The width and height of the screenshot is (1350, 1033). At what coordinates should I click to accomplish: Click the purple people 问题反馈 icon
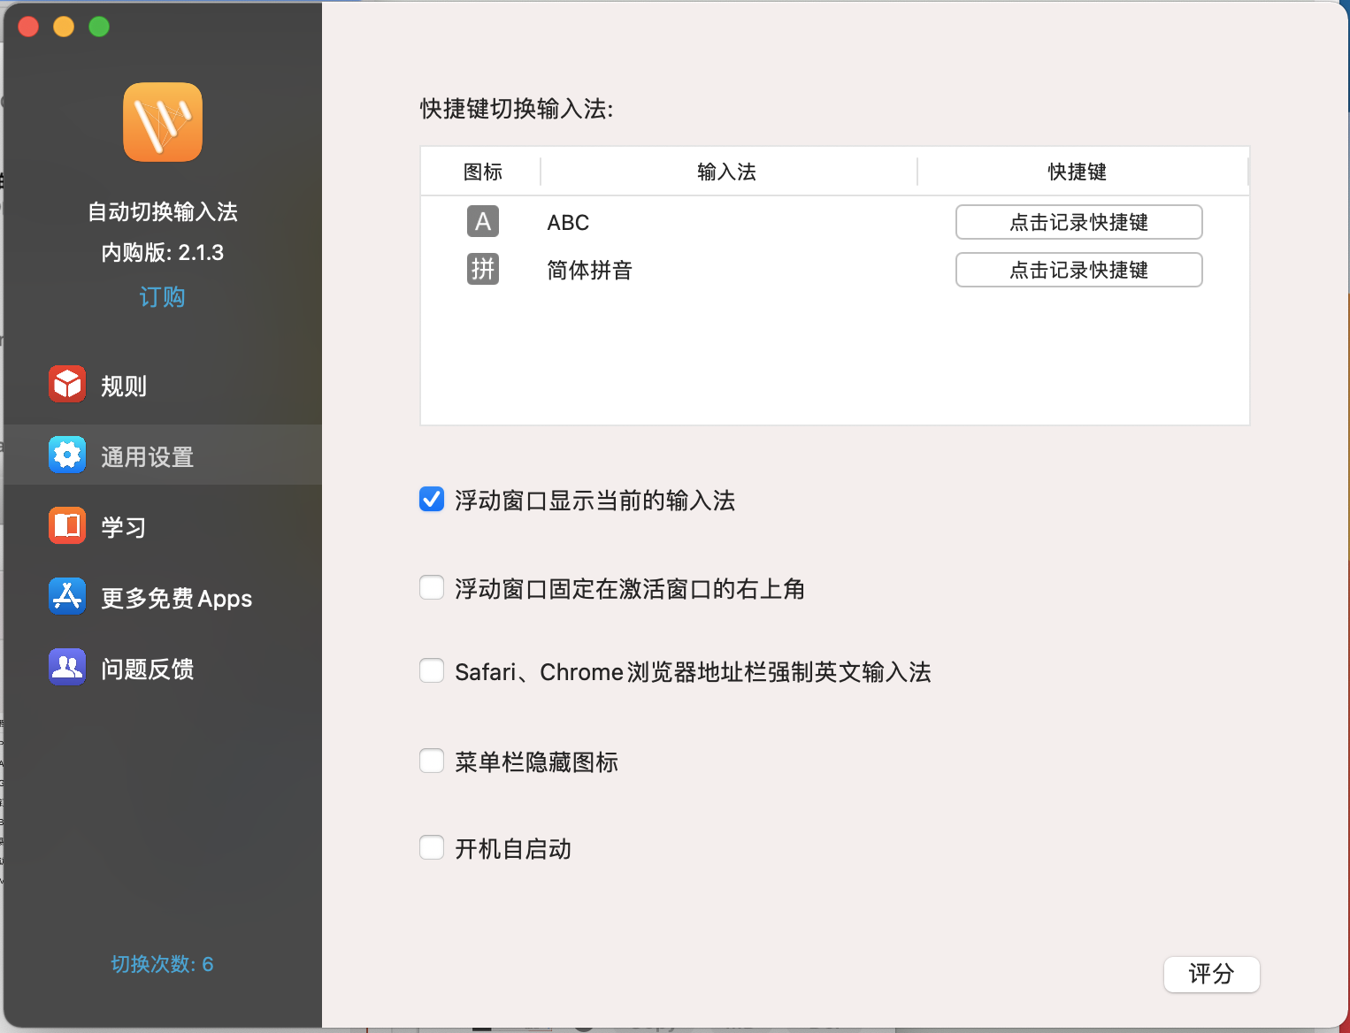(x=67, y=667)
